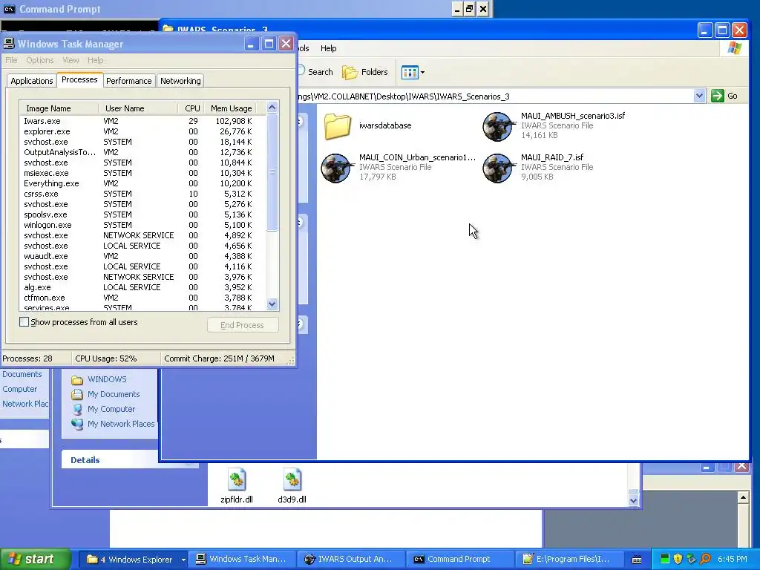Image resolution: width=760 pixels, height=570 pixels.
Task: Click the Task Manager title bar icon
Action: tap(9, 44)
